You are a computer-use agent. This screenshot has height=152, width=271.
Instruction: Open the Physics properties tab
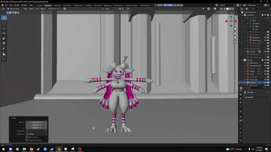click(241, 128)
